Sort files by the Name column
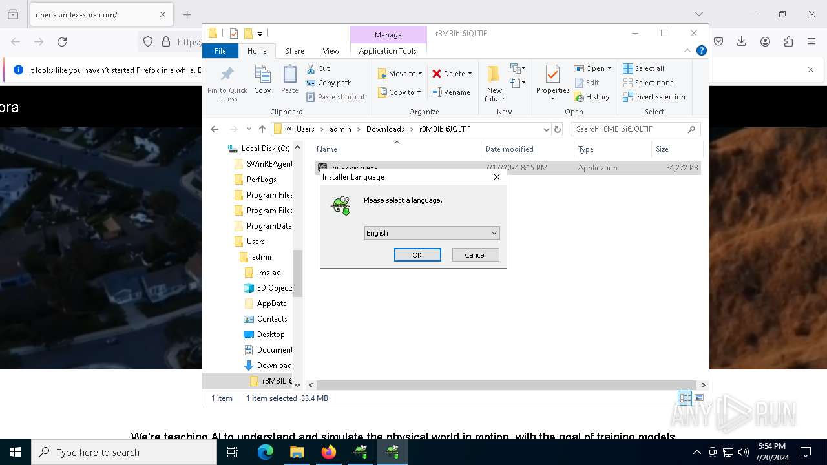827x465 pixels. coord(397,149)
